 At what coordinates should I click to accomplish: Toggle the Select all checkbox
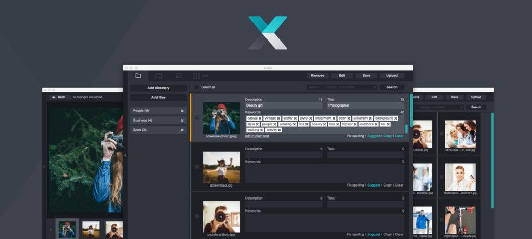196,87
